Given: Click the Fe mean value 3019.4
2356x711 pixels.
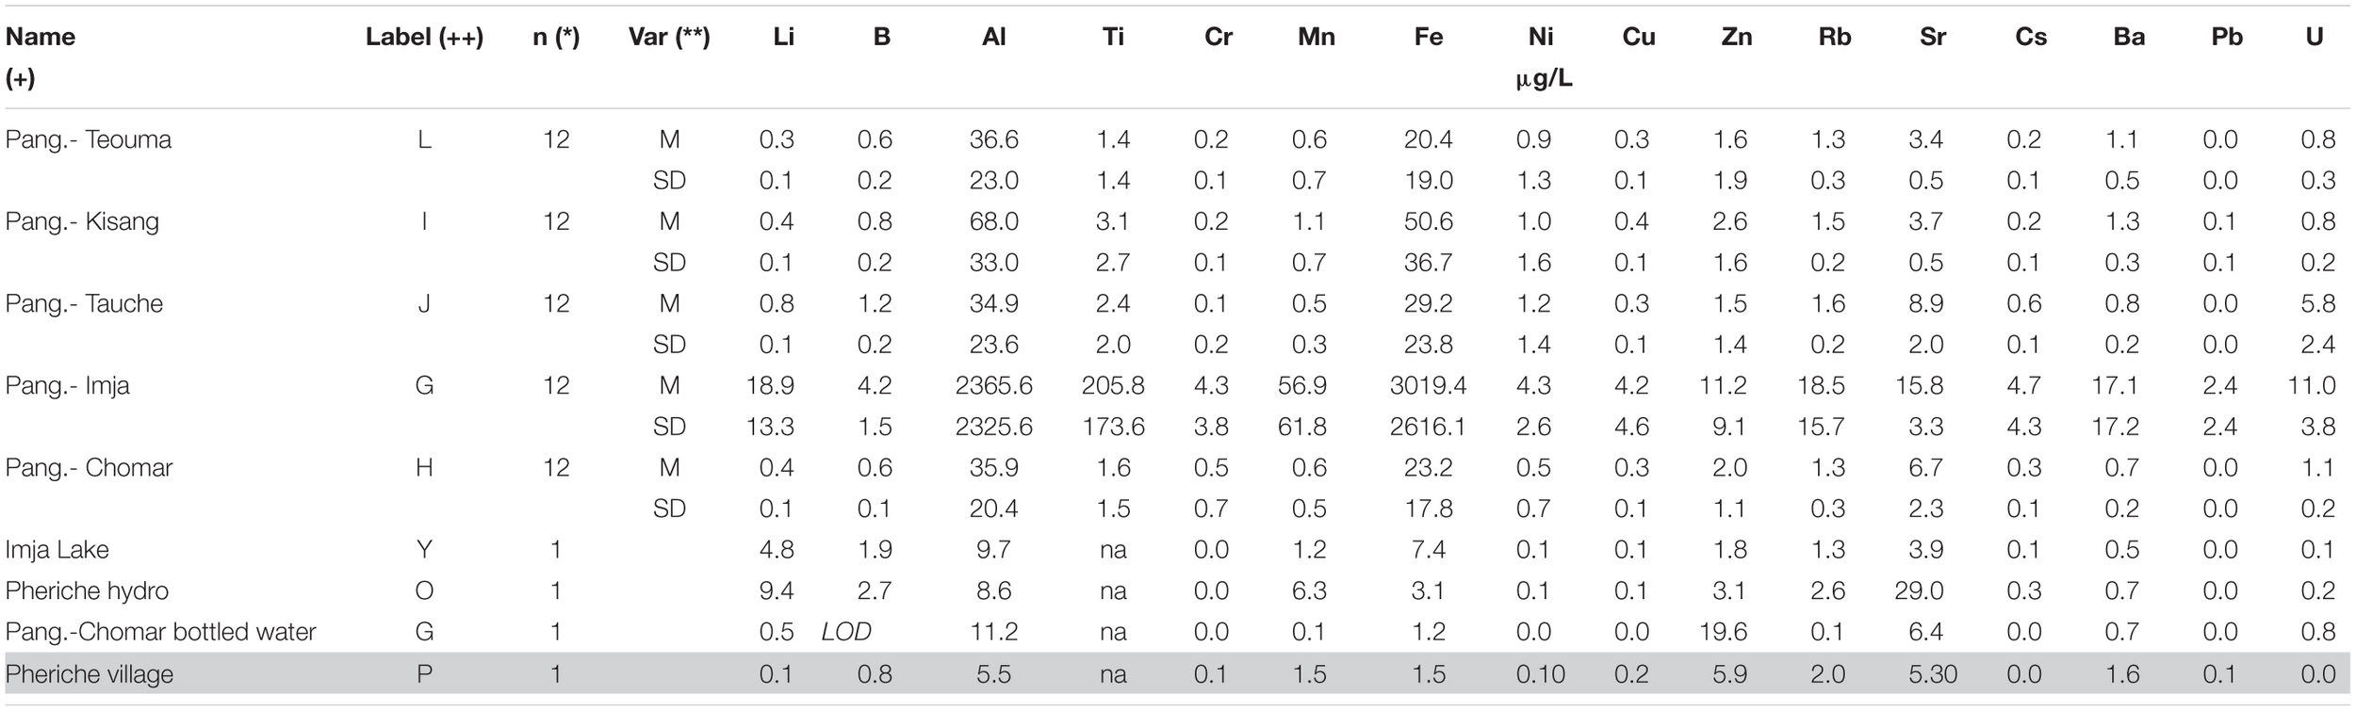Looking at the screenshot, I should pos(1428,385).
